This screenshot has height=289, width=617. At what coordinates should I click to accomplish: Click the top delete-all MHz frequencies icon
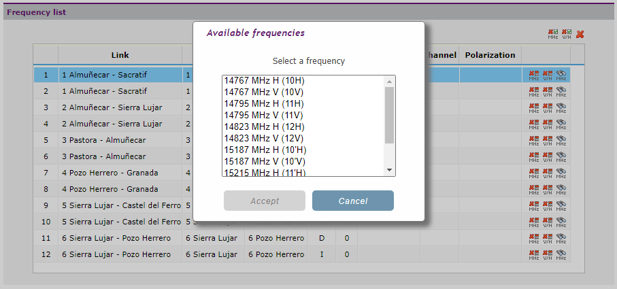click(553, 34)
